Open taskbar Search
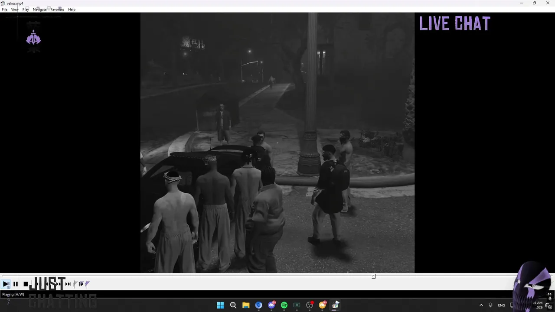This screenshot has height=312, width=555. click(233, 305)
